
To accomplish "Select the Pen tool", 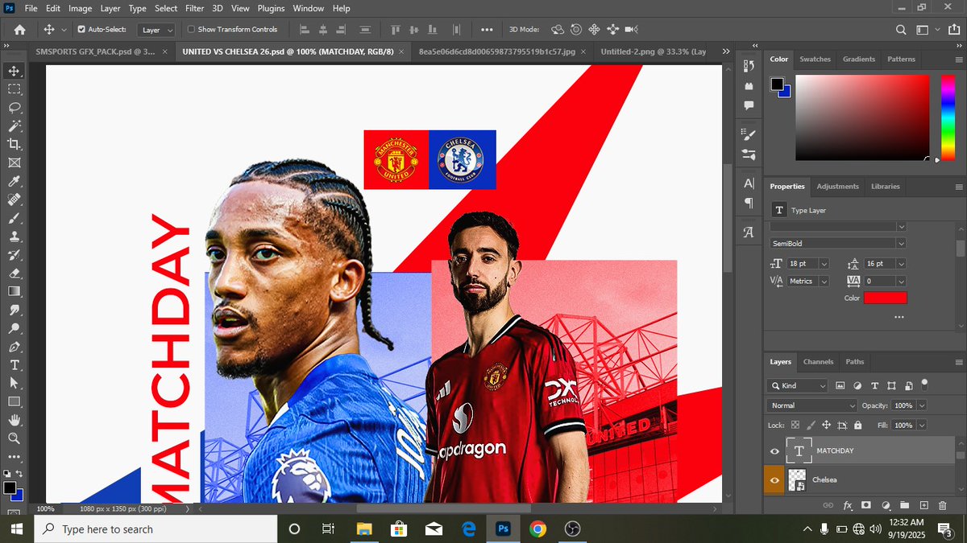I will (x=14, y=347).
